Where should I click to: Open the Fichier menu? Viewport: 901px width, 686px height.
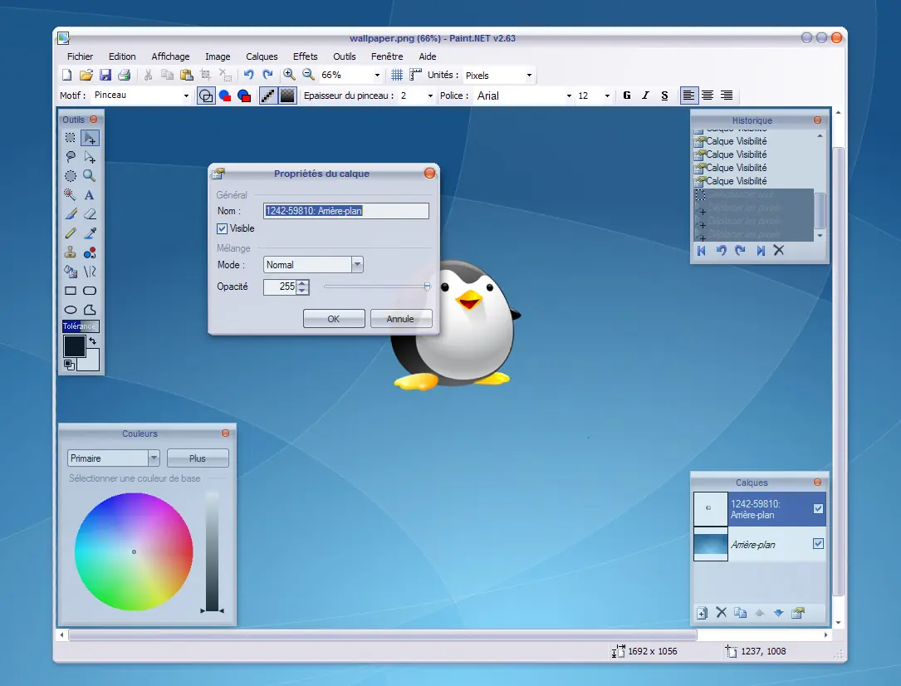(80, 56)
